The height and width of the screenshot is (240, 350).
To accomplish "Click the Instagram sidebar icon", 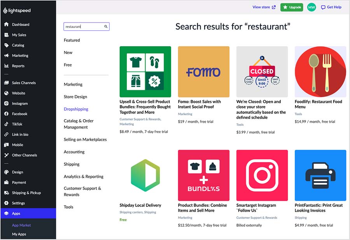I will [6, 103].
